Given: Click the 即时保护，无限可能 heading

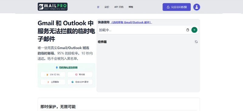Looking at the screenshot, I should [x=58, y=107].
